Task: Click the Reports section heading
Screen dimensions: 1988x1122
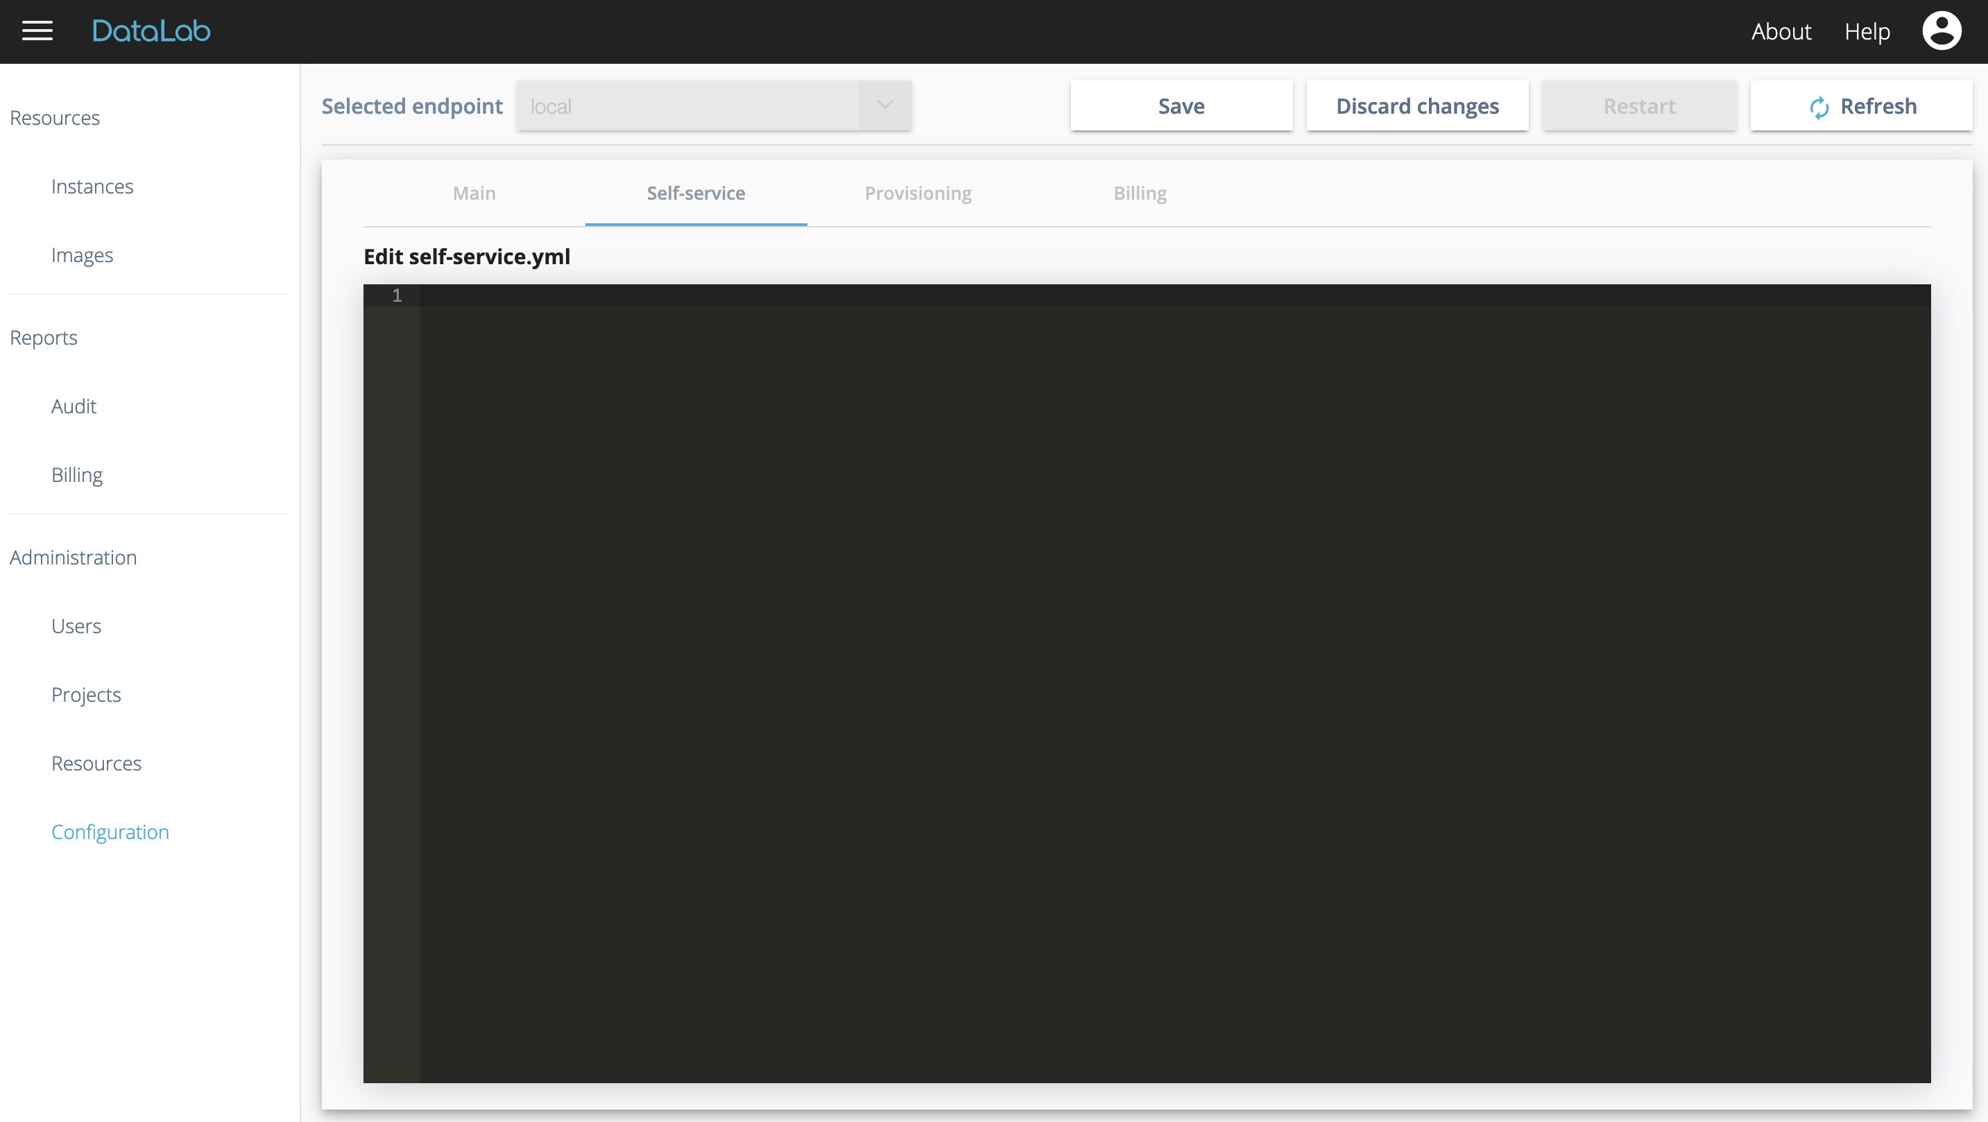Action: coord(43,337)
